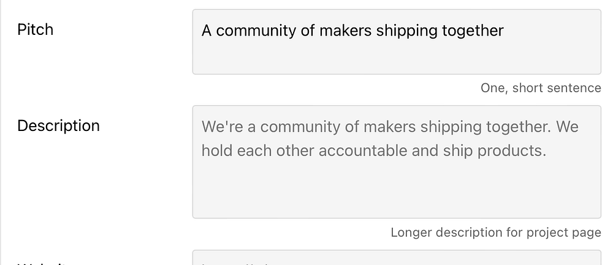Place cursor before "A" in Pitch field

[202, 31]
